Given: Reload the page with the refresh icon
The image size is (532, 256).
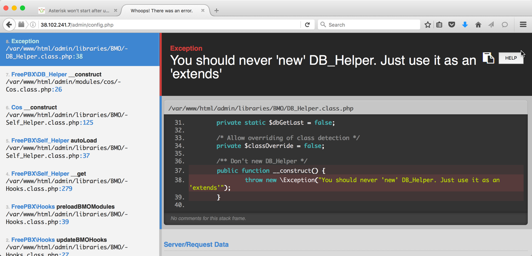Looking at the screenshot, I should [307, 25].
